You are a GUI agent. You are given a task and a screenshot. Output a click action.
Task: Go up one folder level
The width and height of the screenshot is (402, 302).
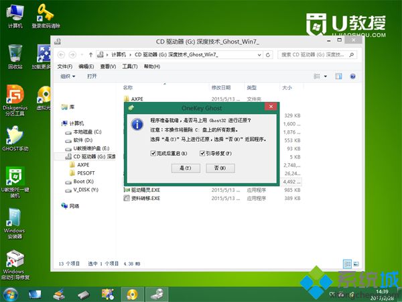click(90, 55)
